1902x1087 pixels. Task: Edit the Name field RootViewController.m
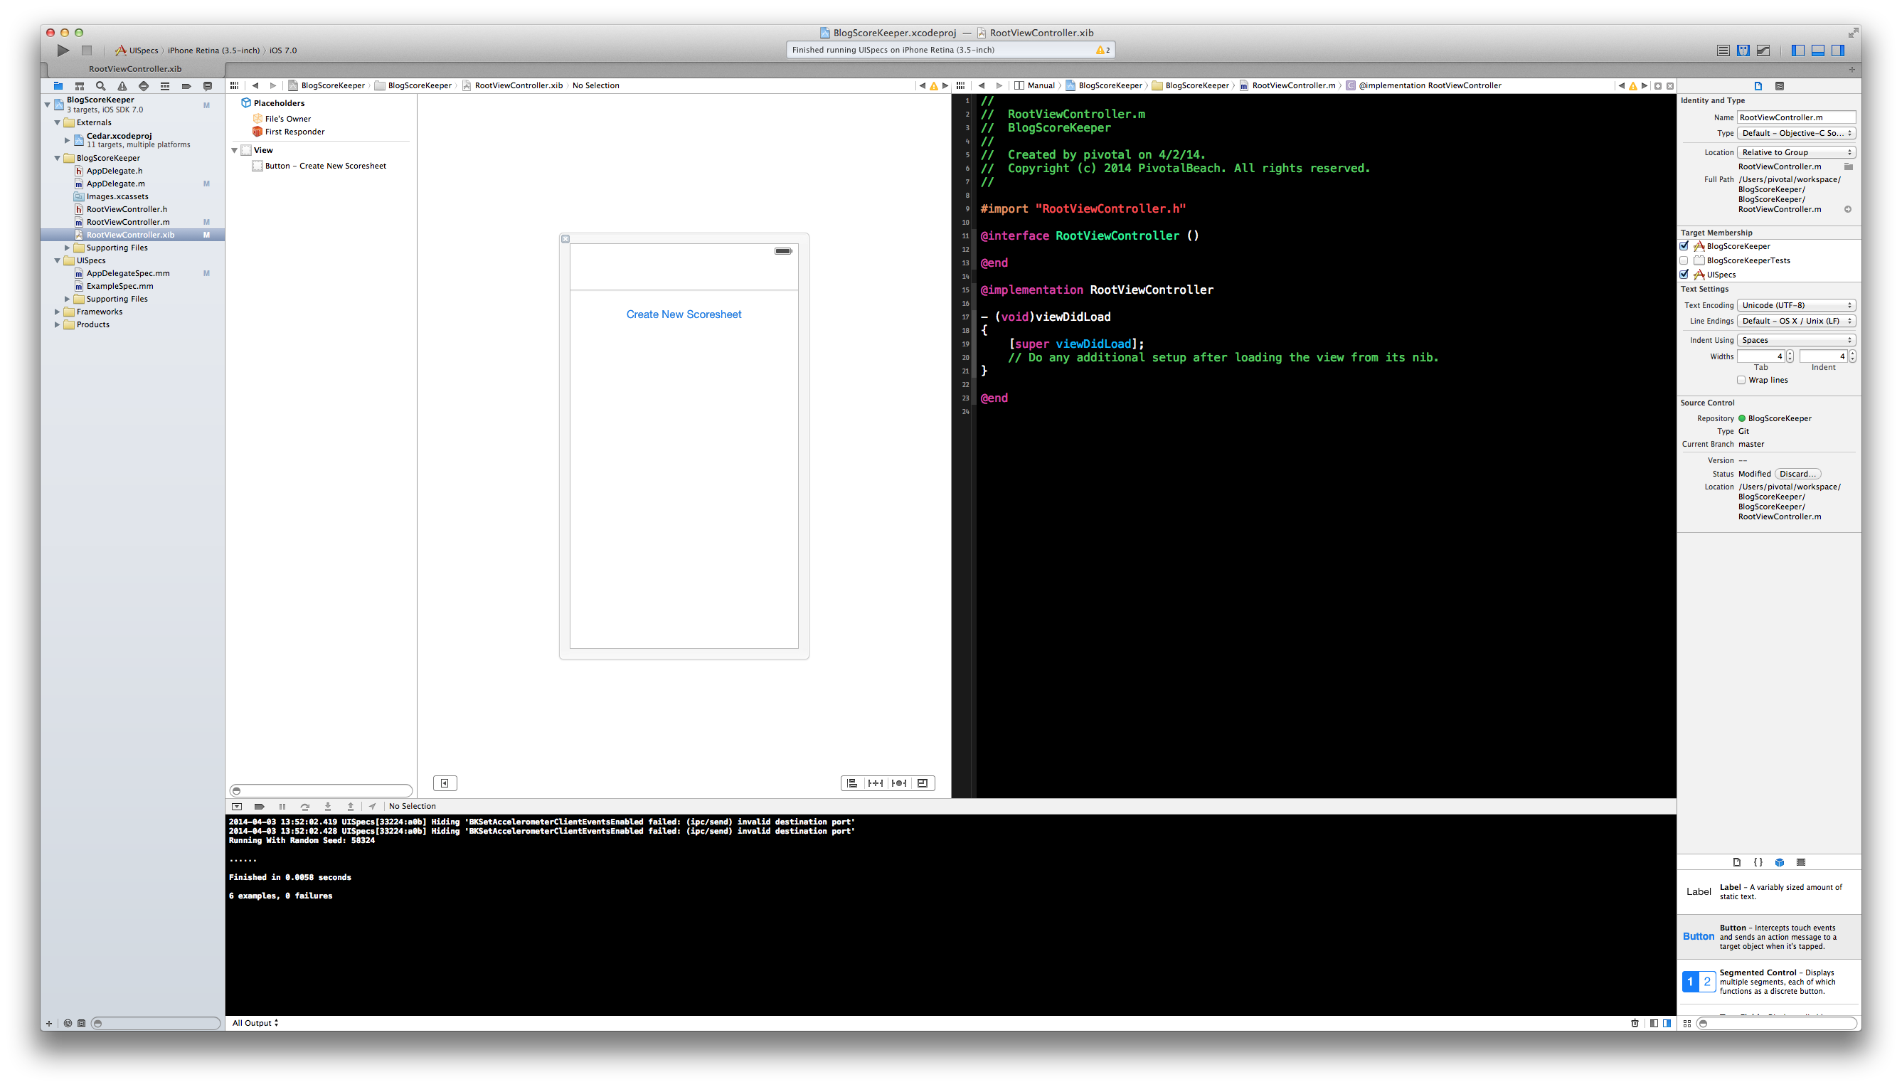tap(1796, 117)
